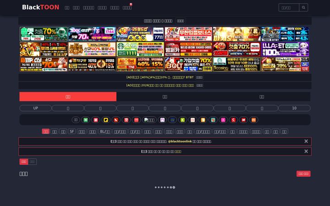Image resolution: width=330 pixels, height=206 pixels.
Task: Open the BlackTOON home logo
Action: pyautogui.click(x=41, y=7)
